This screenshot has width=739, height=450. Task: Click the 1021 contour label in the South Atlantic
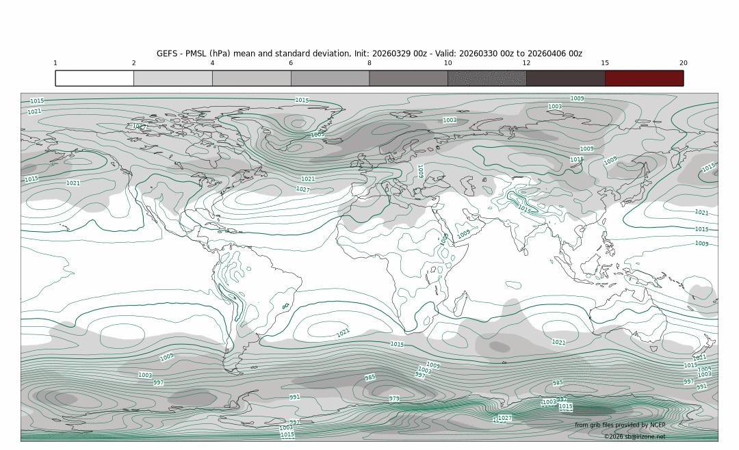[x=343, y=333]
